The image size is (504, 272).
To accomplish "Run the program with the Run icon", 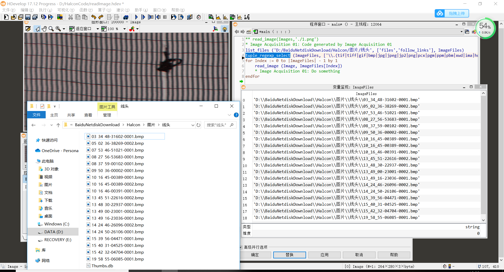I will coord(136,17).
